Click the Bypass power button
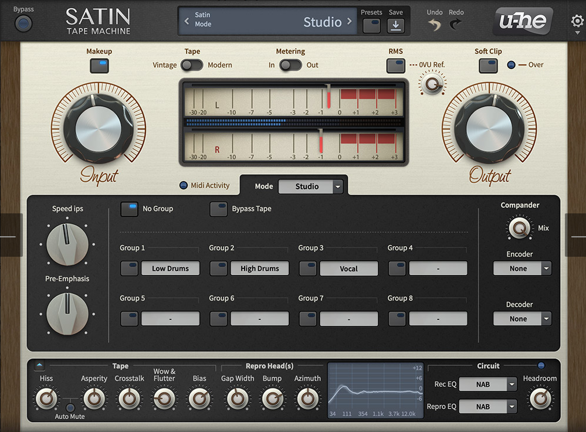Viewport: 586px width, 432px height. [23, 24]
